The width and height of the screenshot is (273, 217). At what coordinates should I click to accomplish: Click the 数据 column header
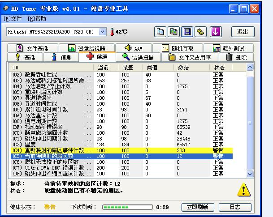click(x=191, y=68)
